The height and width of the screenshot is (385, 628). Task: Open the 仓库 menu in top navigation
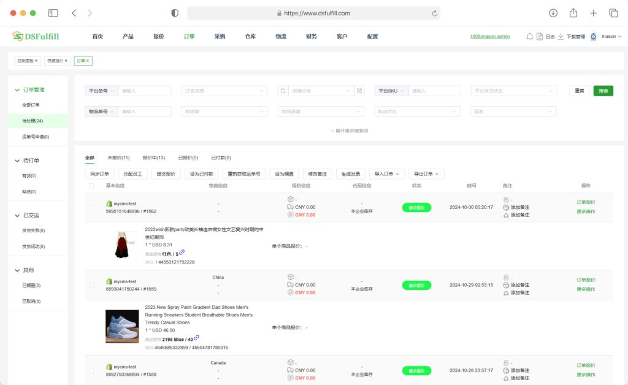pos(250,37)
